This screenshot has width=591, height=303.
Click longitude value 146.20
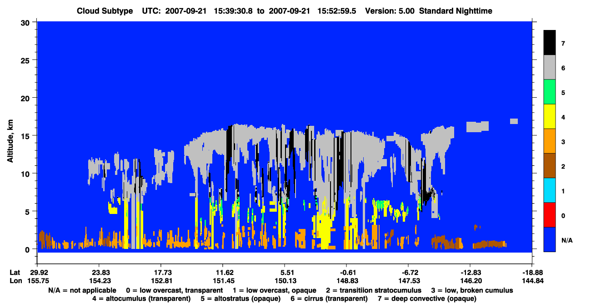tap(470, 281)
